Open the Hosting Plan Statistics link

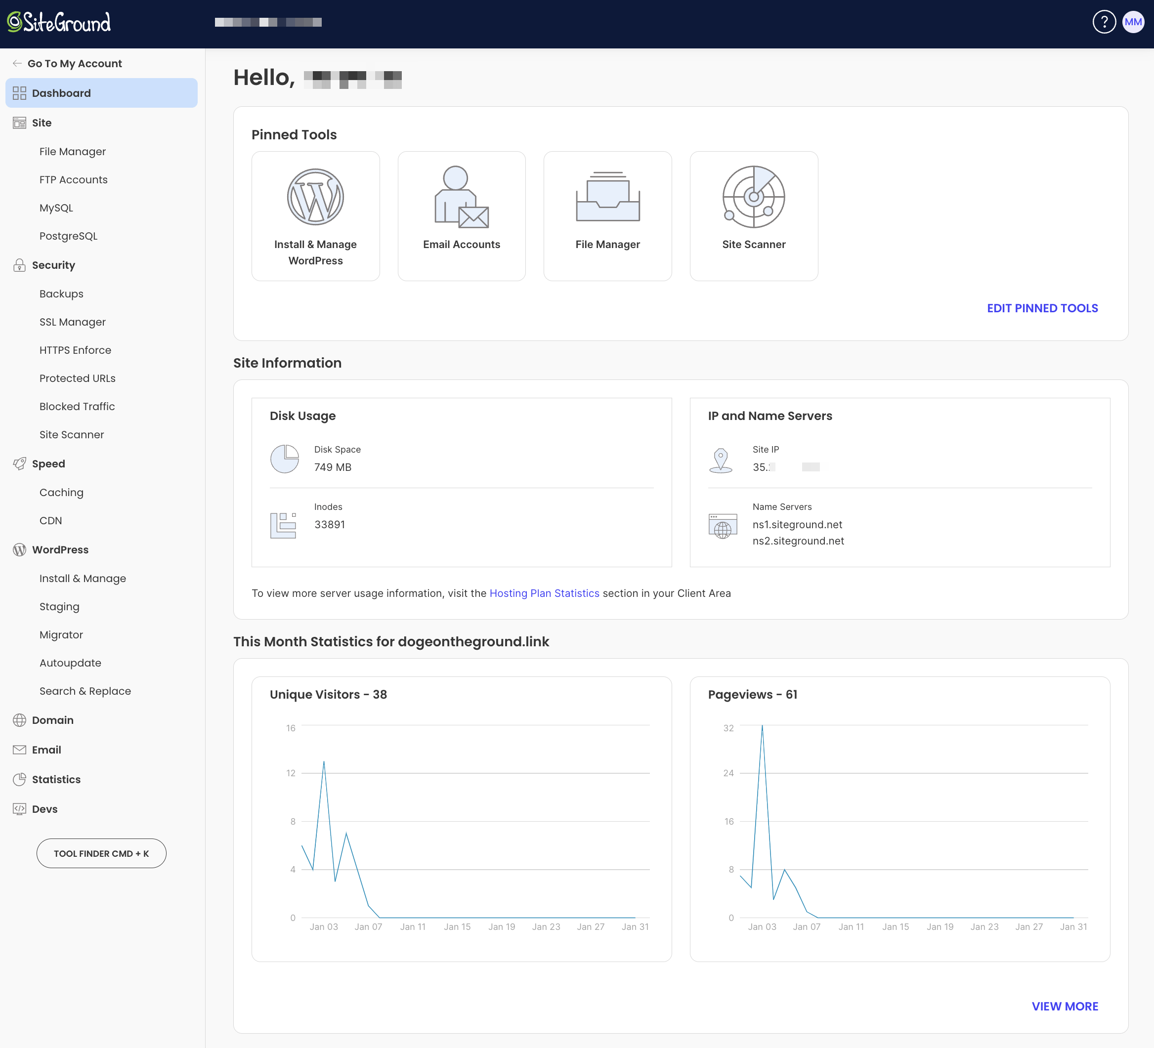(x=544, y=593)
